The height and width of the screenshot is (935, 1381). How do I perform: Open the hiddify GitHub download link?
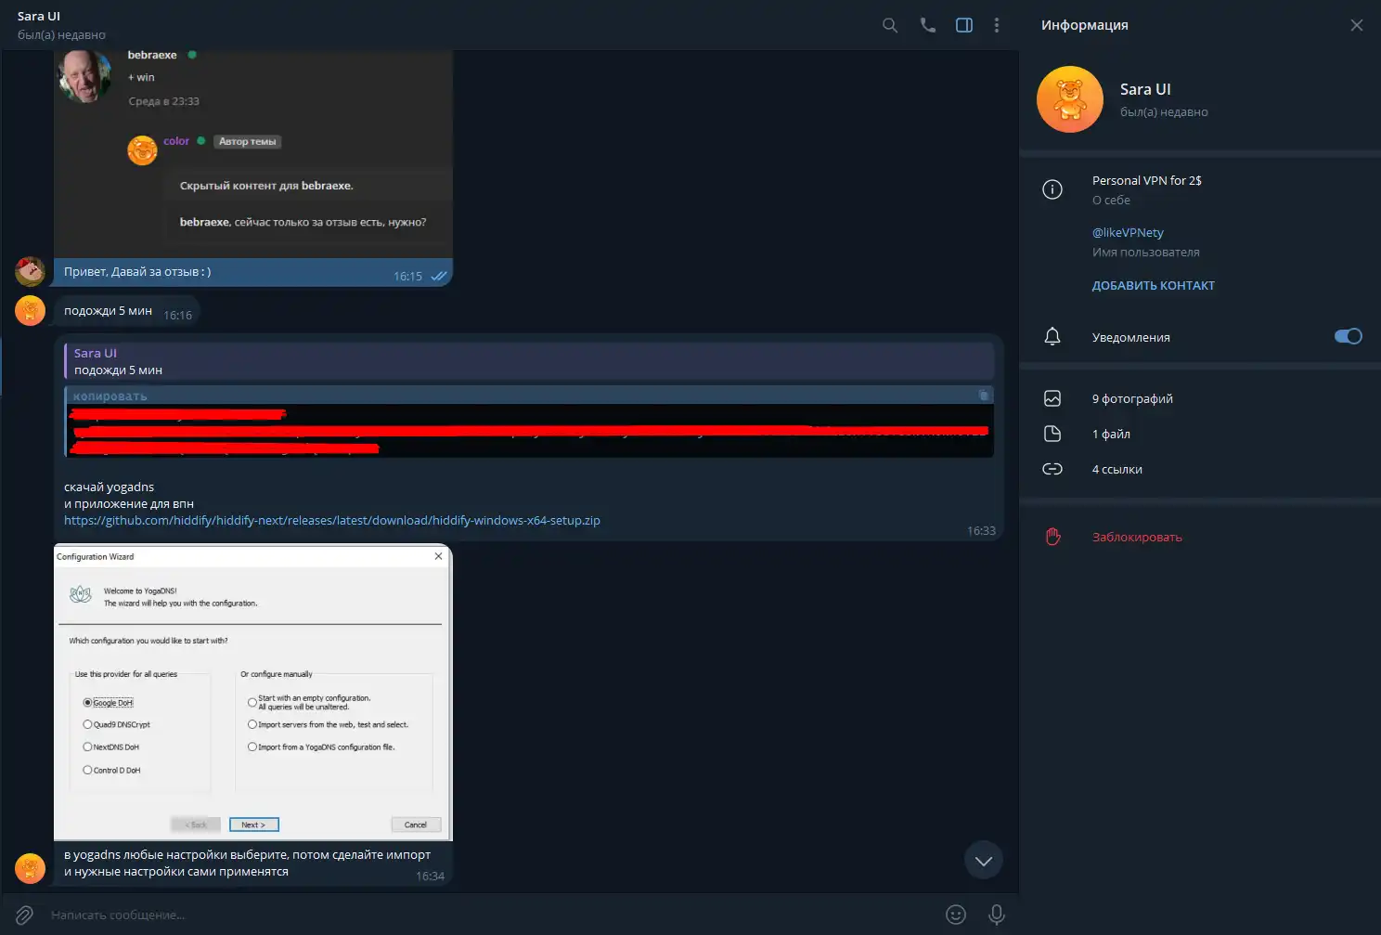332,520
